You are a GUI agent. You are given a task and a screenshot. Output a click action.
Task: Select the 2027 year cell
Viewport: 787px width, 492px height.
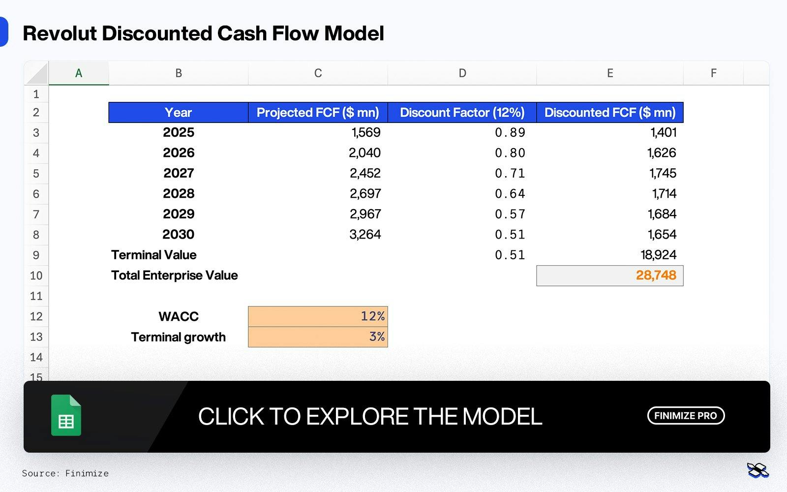(179, 174)
